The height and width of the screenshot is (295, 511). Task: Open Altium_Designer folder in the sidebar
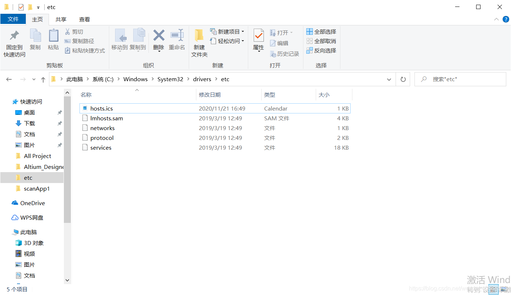[39, 167]
